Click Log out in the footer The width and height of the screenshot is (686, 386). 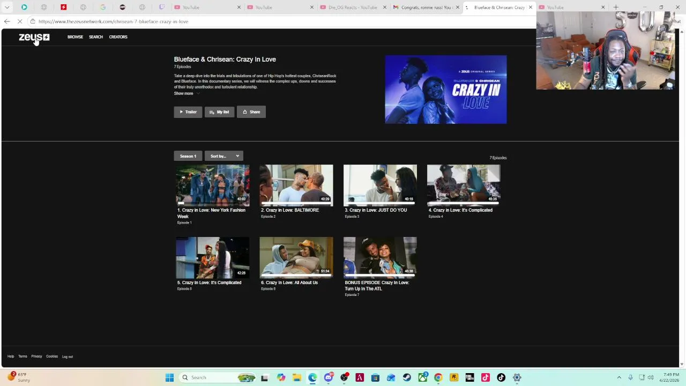[68, 357]
